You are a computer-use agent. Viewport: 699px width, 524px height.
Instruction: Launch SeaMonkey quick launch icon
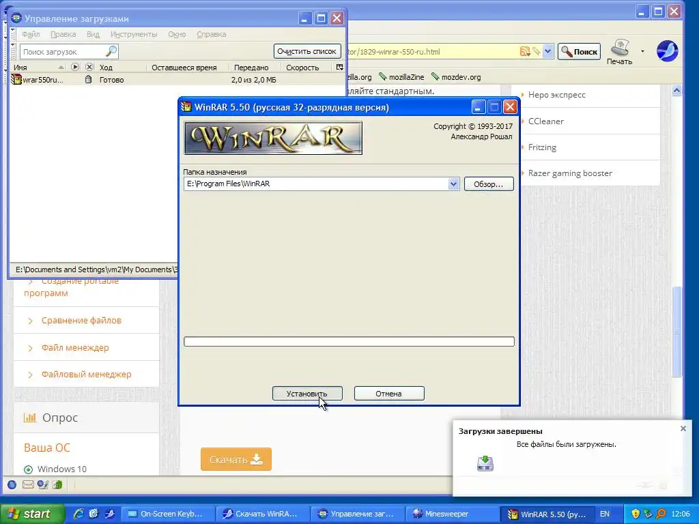109,514
